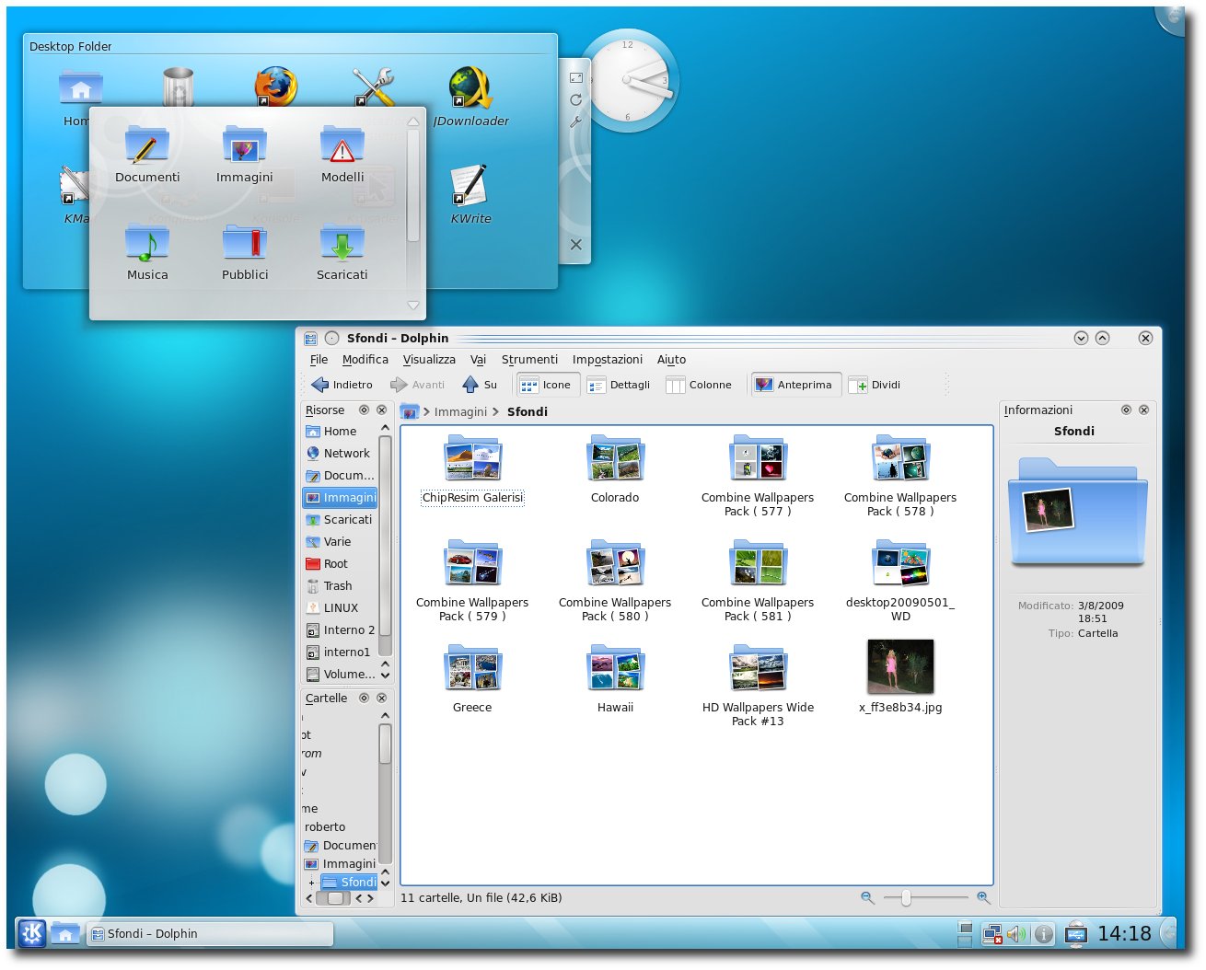Select Network in the Risorse panel
The image size is (1206, 970).
point(339,454)
